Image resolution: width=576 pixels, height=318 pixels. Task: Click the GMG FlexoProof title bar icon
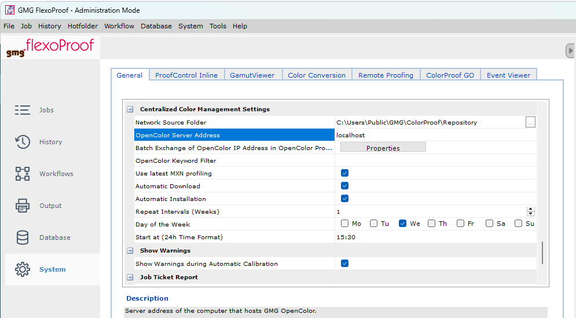pos(9,10)
